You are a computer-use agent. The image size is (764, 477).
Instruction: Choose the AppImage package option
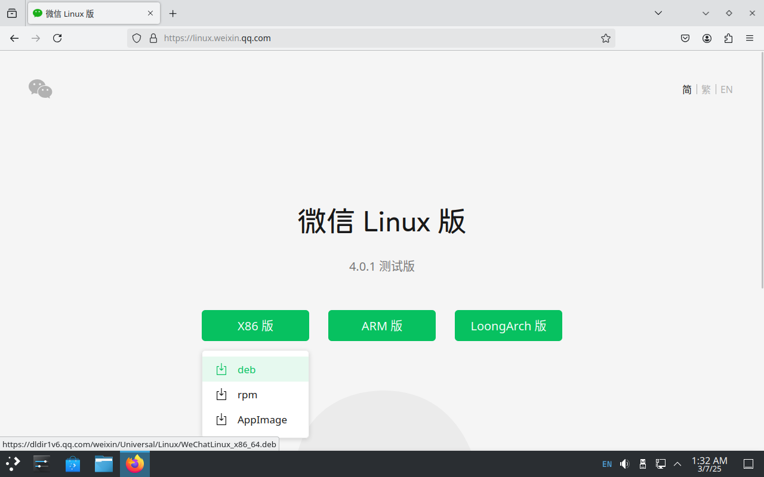[255, 419]
